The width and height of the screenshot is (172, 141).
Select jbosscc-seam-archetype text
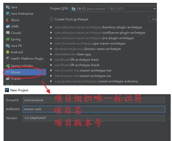[x=103, y=49]
